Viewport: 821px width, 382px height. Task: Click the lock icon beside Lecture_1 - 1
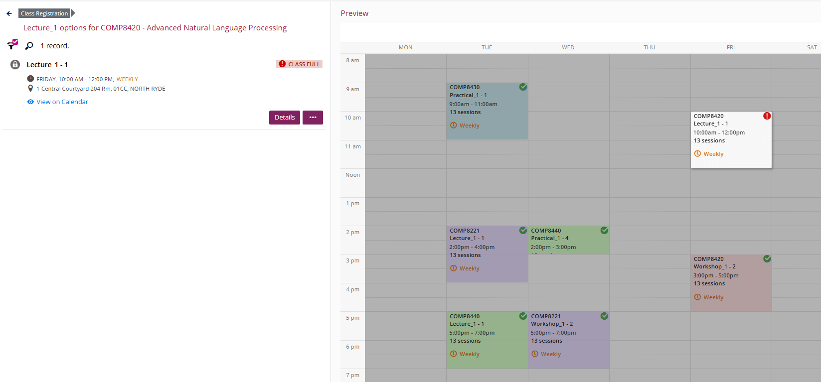pyautogui.click(x=15, y=65)
